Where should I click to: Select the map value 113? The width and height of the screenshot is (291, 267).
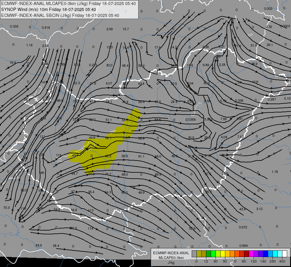point(91,210)
